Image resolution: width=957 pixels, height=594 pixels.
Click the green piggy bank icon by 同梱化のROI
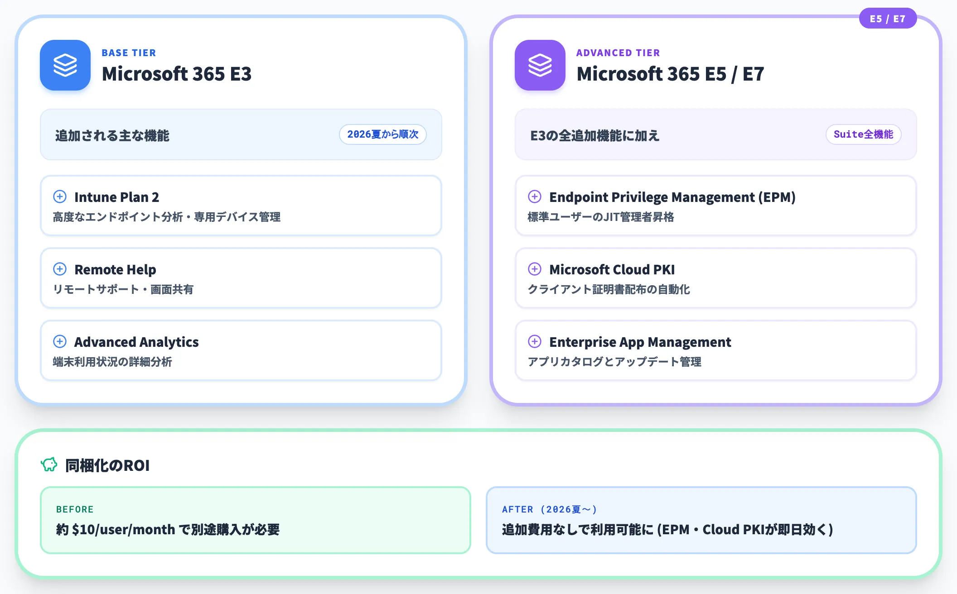(x=49, y=465)
